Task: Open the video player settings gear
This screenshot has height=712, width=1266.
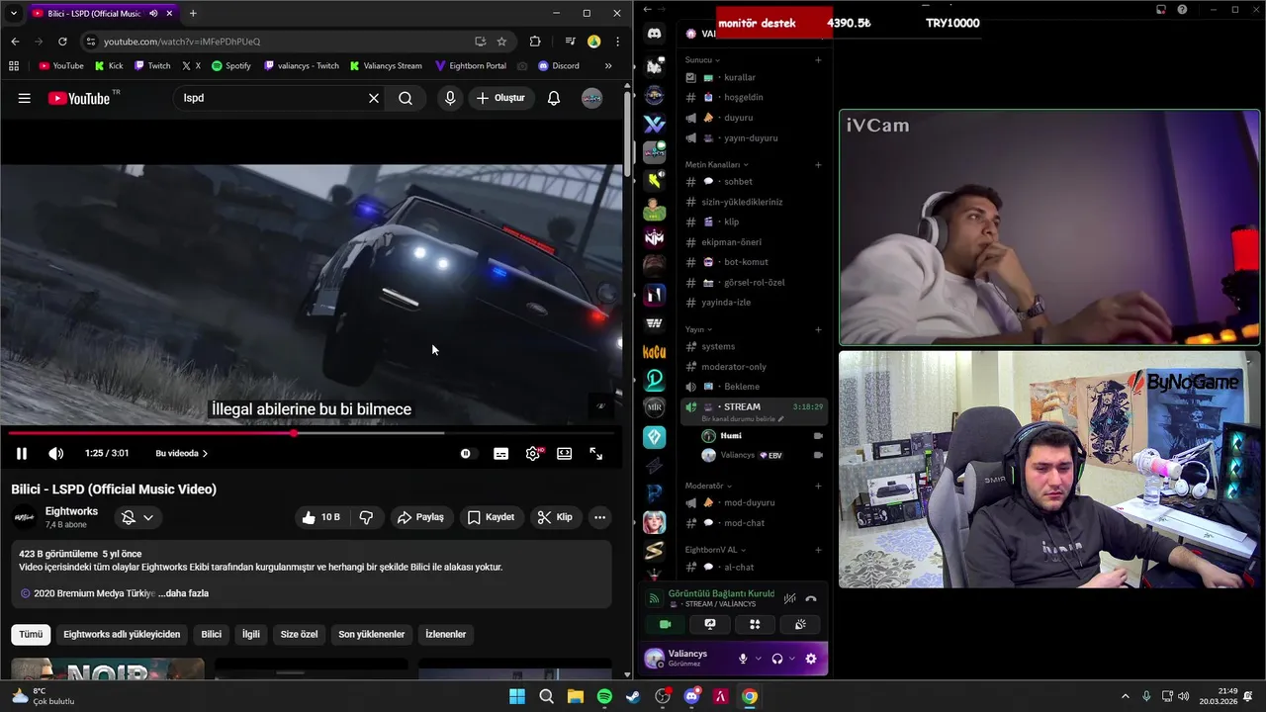Action: pyautogui.click(x=533, y=453)
